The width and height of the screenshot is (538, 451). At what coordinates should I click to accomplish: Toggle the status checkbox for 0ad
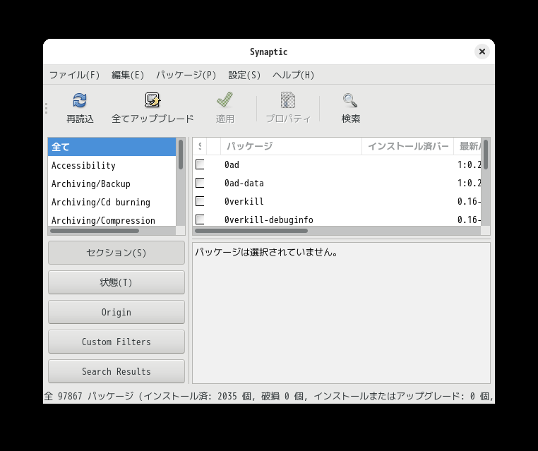point(200,164)
